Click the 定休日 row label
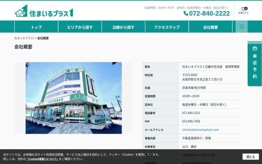 tap(149, 105)
